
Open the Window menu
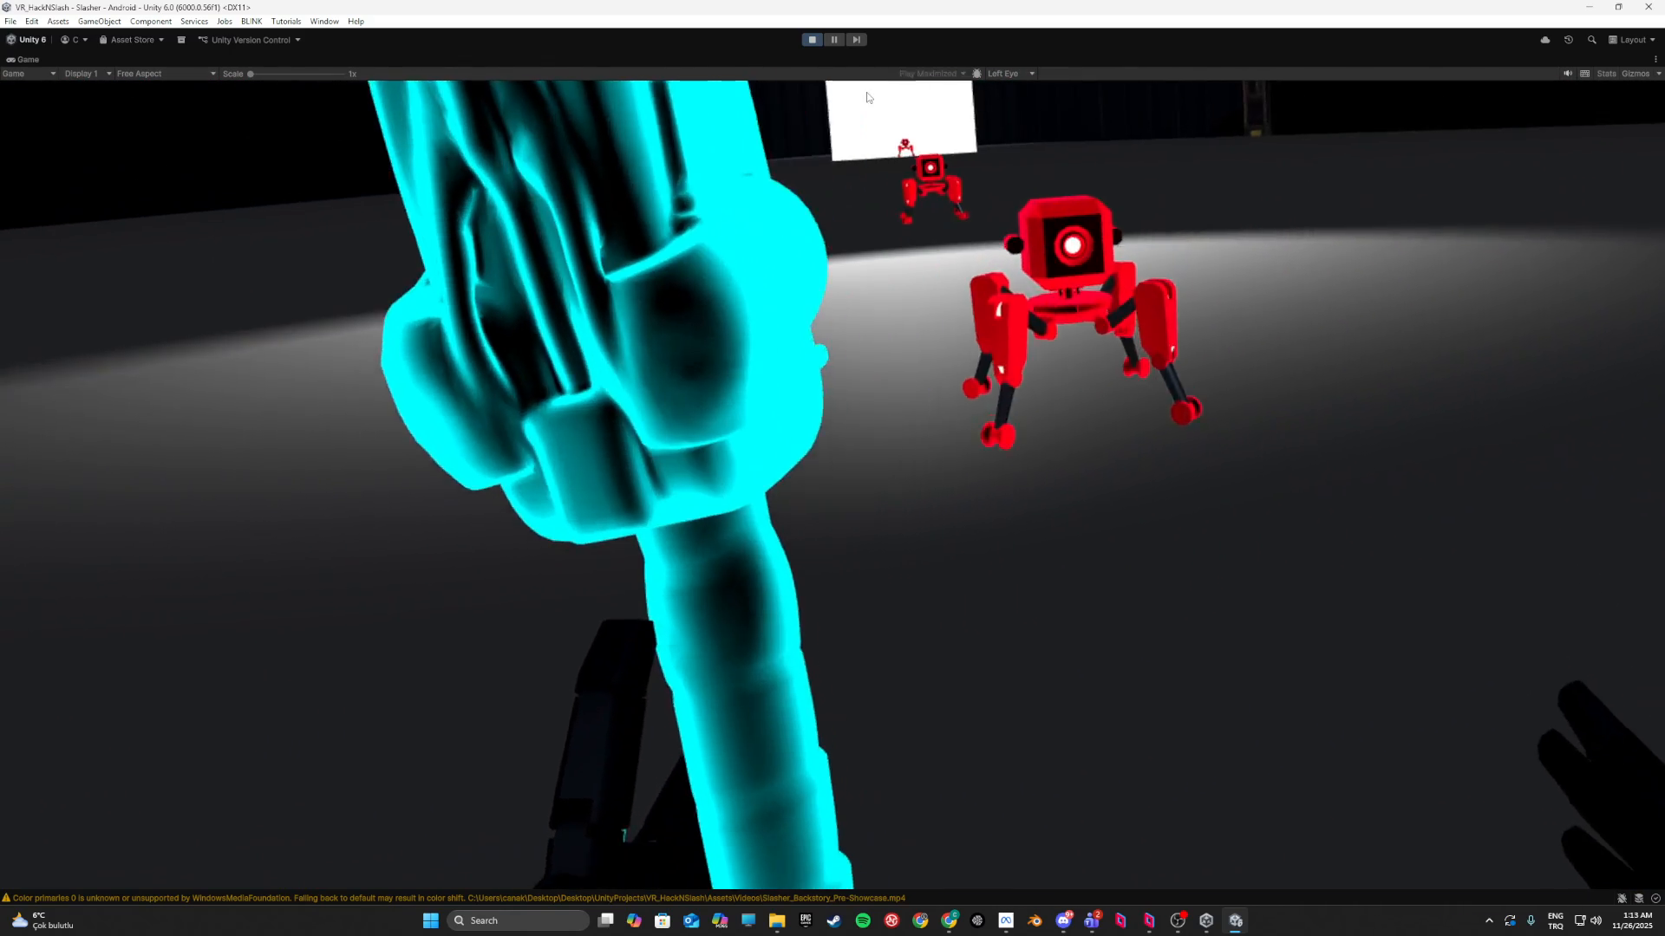point(324,21)
